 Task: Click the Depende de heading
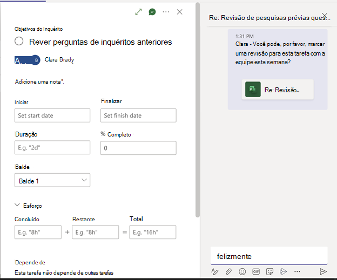tap(30, 262)
